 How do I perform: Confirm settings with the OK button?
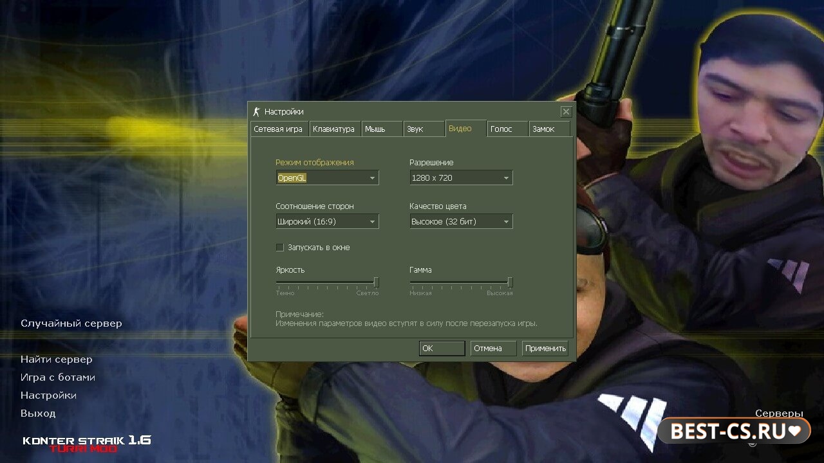(442, 348)
